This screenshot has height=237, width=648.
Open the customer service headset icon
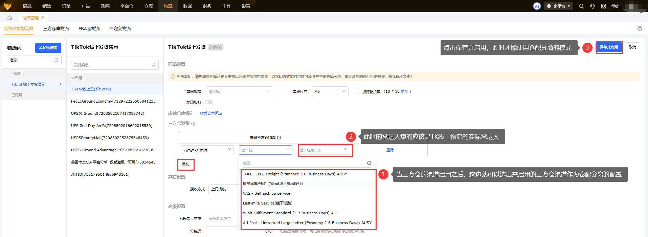coord(593,6)
